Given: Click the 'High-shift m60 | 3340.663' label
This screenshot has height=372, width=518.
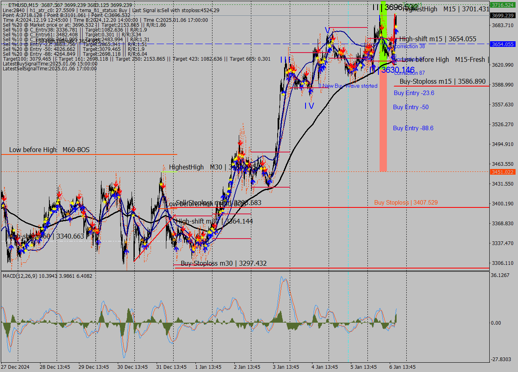Looking at the screenshot, I should tap(46, 236).
